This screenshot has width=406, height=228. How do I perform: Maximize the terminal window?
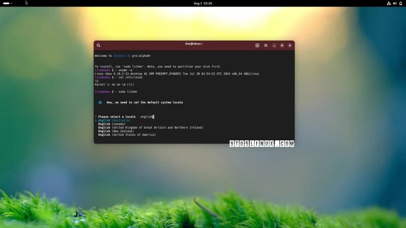282,46
